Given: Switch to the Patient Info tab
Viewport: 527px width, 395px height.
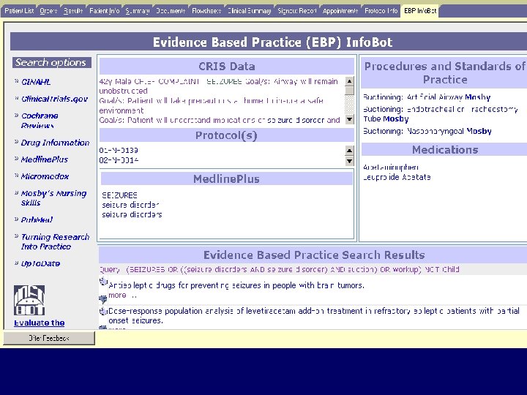Looking at the screenshot, I should [x=104, y=11].
